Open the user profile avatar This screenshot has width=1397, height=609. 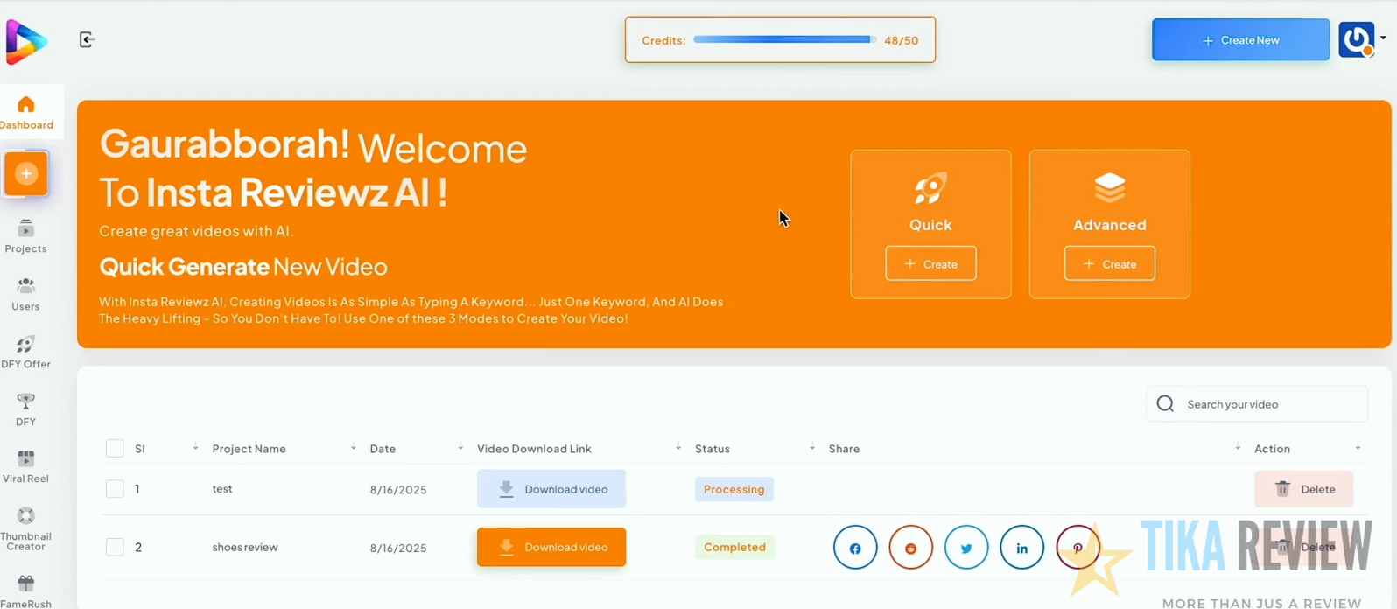click(x=1357, y=39)
